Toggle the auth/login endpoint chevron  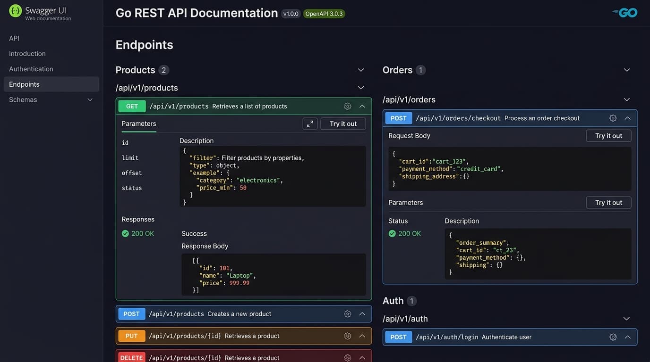pyautogui.click(x=628, y=337)
